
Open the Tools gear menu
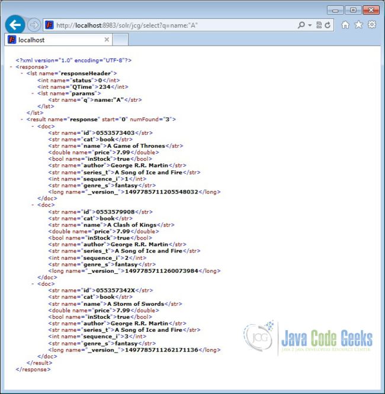pyautogui.click(x=372, y=25)
